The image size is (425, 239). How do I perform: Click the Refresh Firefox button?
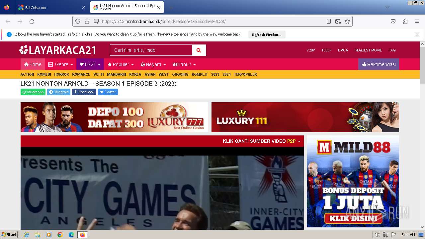267,35
